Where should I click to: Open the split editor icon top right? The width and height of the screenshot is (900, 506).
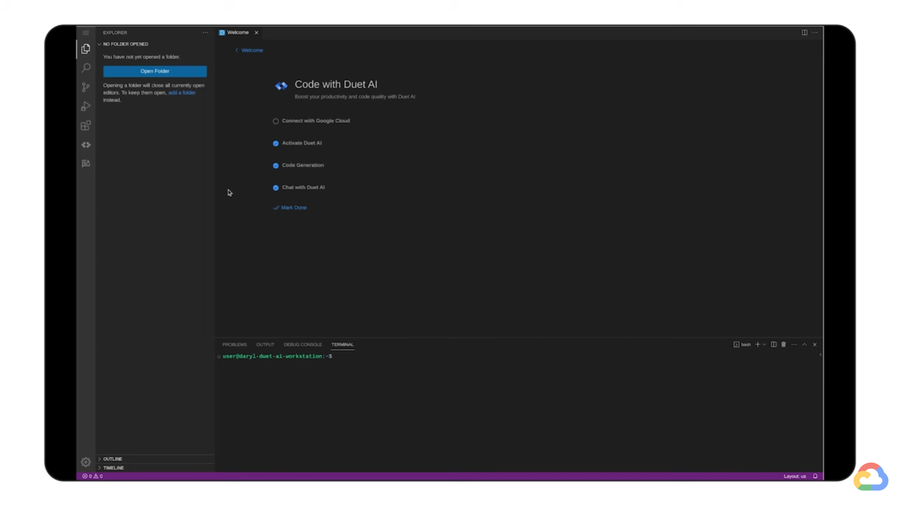point(804,32)
